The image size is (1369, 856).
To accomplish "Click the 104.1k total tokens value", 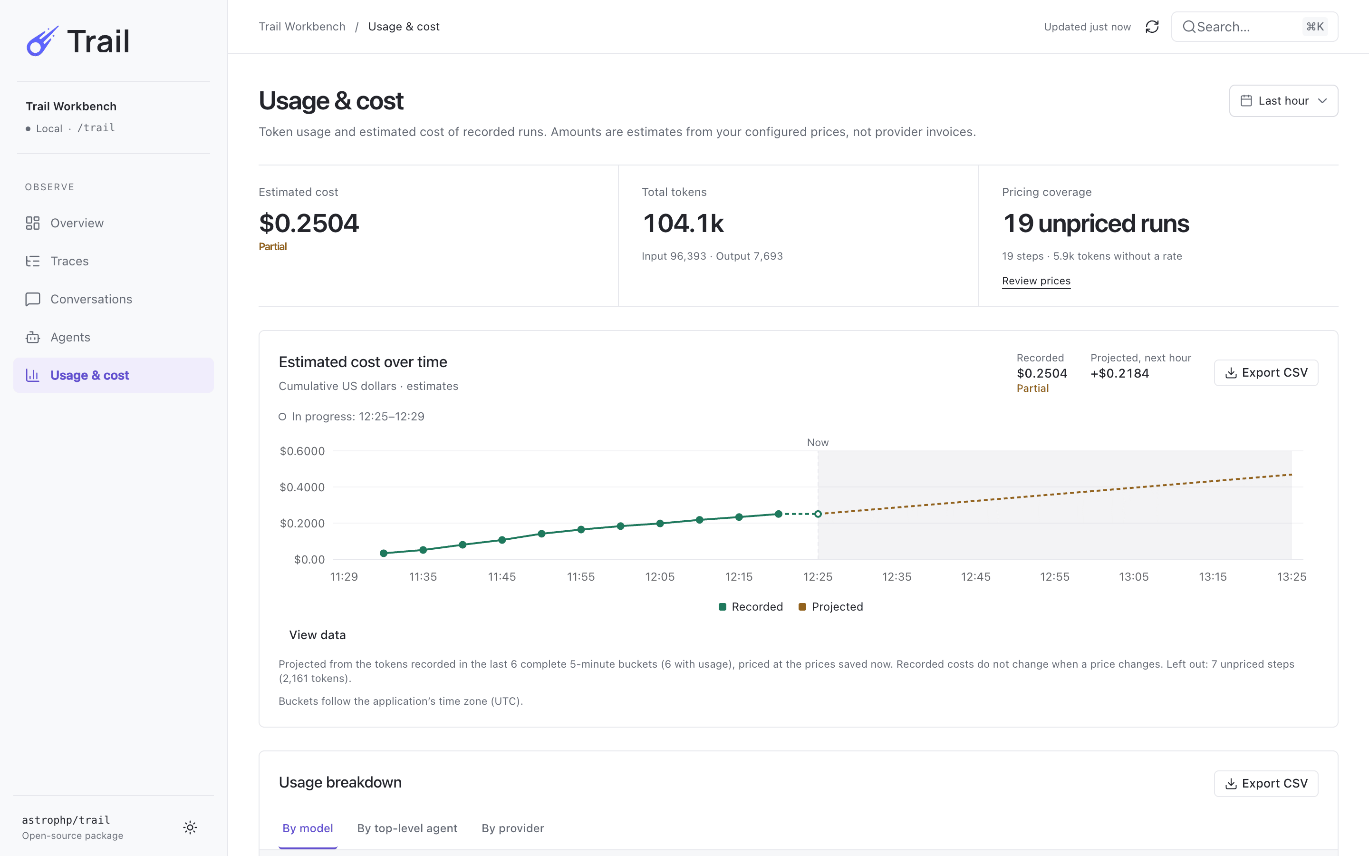I will pos(684,223).
